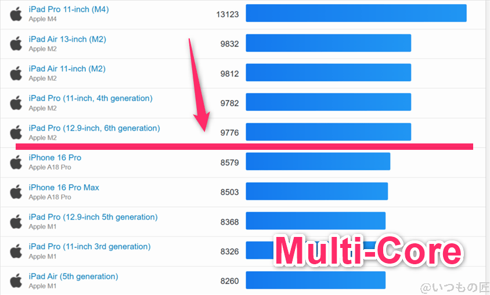Screen dimensions: 490x295
Task: Click Apple logo beside iPad Pro 11-inch (M4)
Action: (x=16, y=14)
